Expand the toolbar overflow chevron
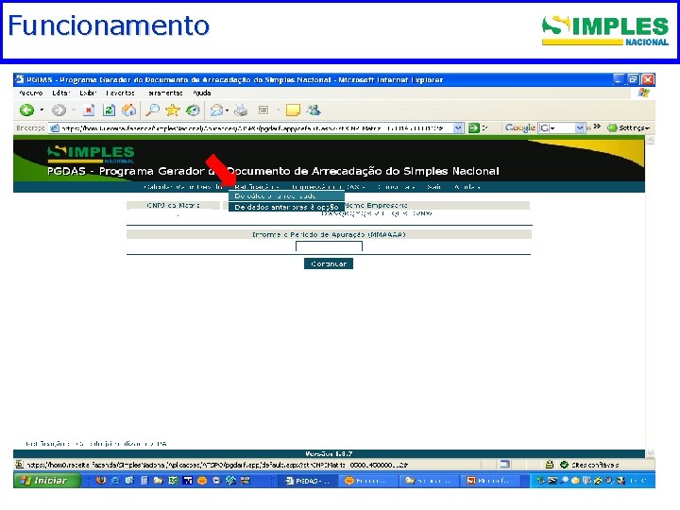Viewport: 680px width, 510px height. 597,127
